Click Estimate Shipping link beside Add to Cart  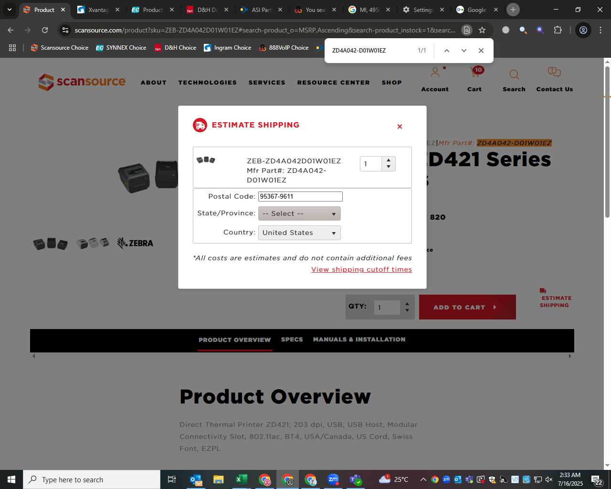click(555, 298)
